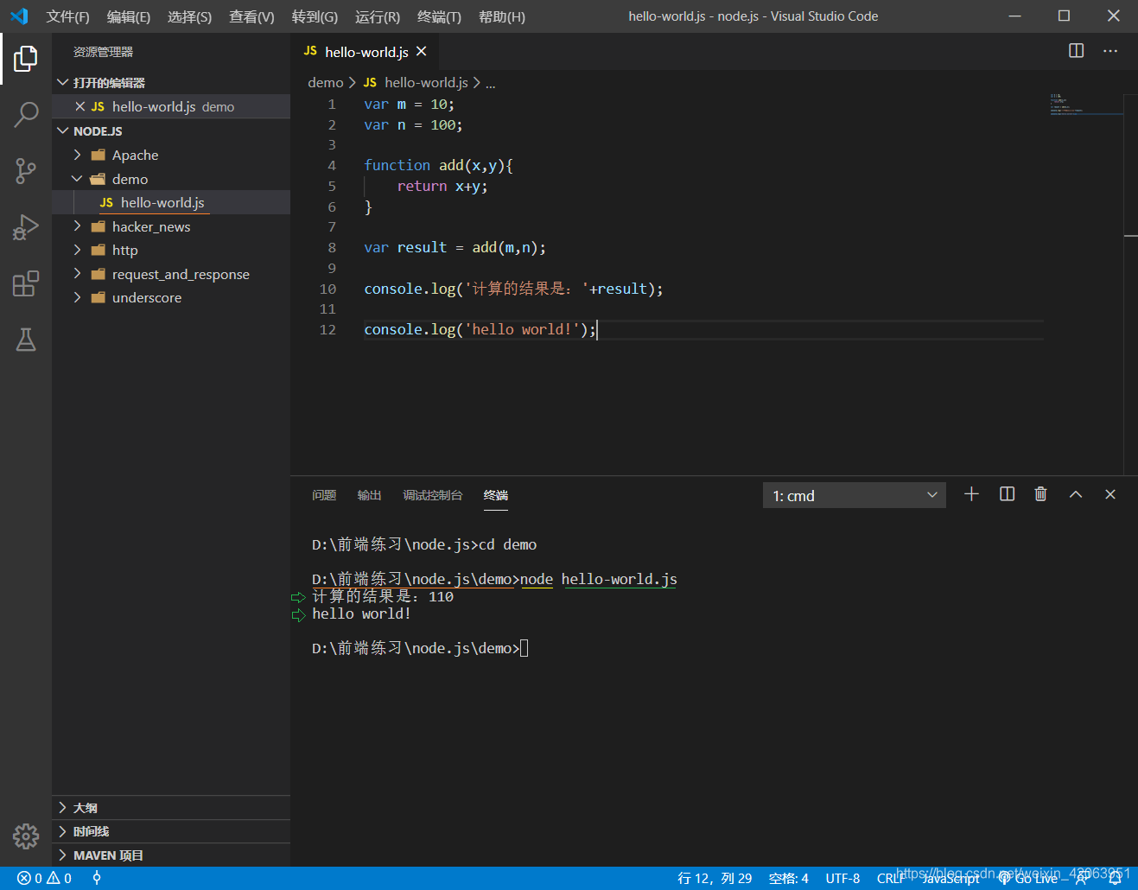The height and width of the screenshot is (890, 1138).
Task: Click the status bar branch sync icon
Action: click(97, 878)
